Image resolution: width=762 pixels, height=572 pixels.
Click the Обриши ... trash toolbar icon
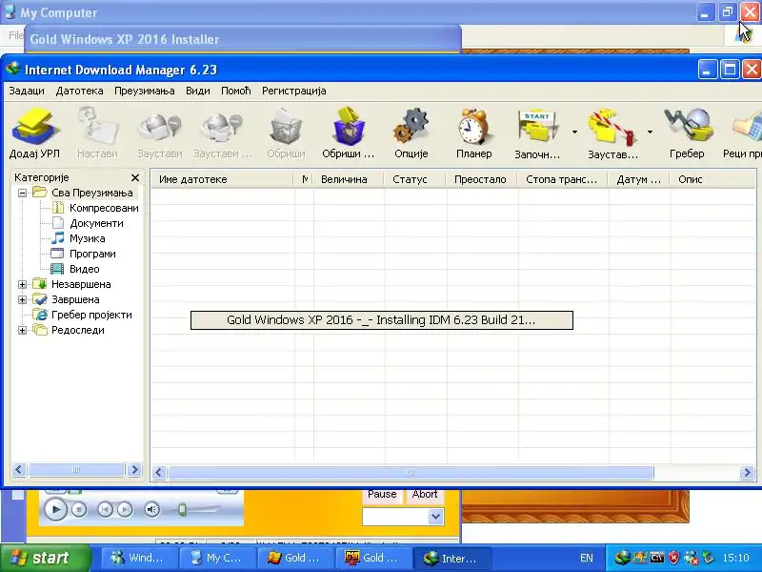[x=348, y=133]
